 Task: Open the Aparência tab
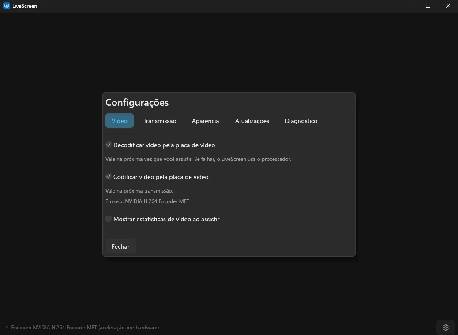point(205,120)
